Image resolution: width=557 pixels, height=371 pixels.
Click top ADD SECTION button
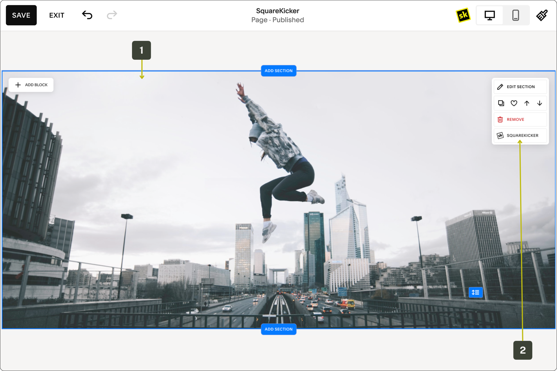pos(278,71)
